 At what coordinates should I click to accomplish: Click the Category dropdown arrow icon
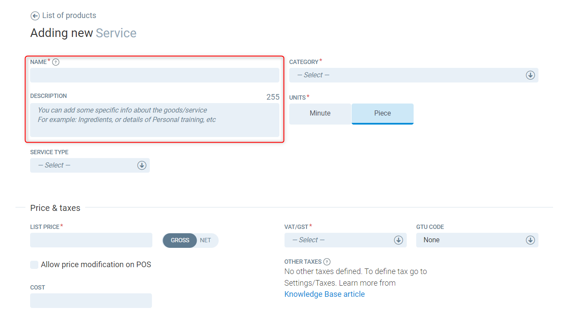[530, 75]
